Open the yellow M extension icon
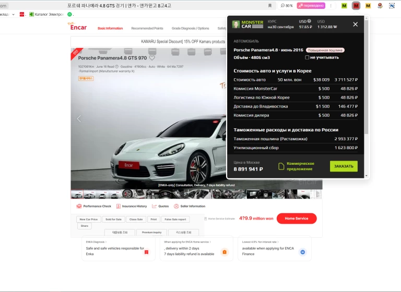 click(x=368, y=6)
